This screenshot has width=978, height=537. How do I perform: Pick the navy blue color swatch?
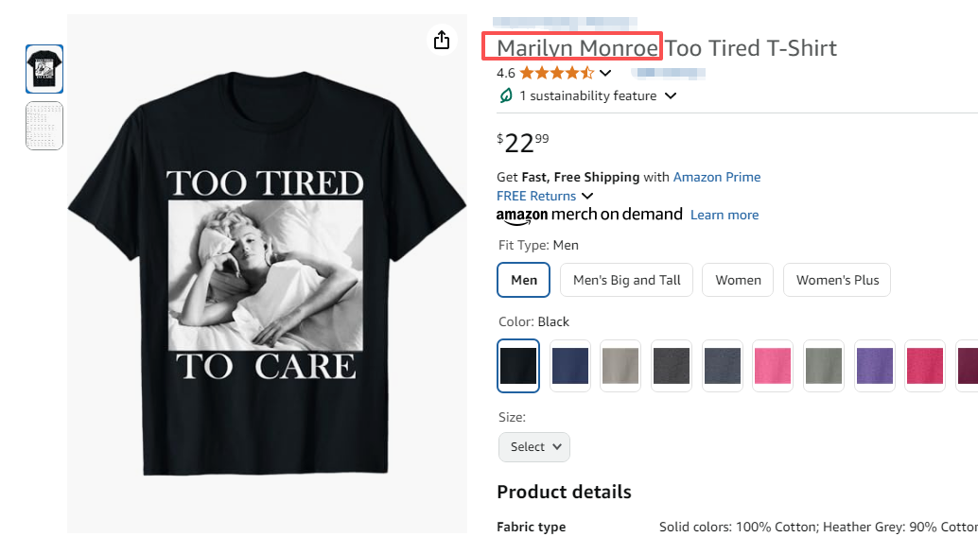[x=569, y=366]
